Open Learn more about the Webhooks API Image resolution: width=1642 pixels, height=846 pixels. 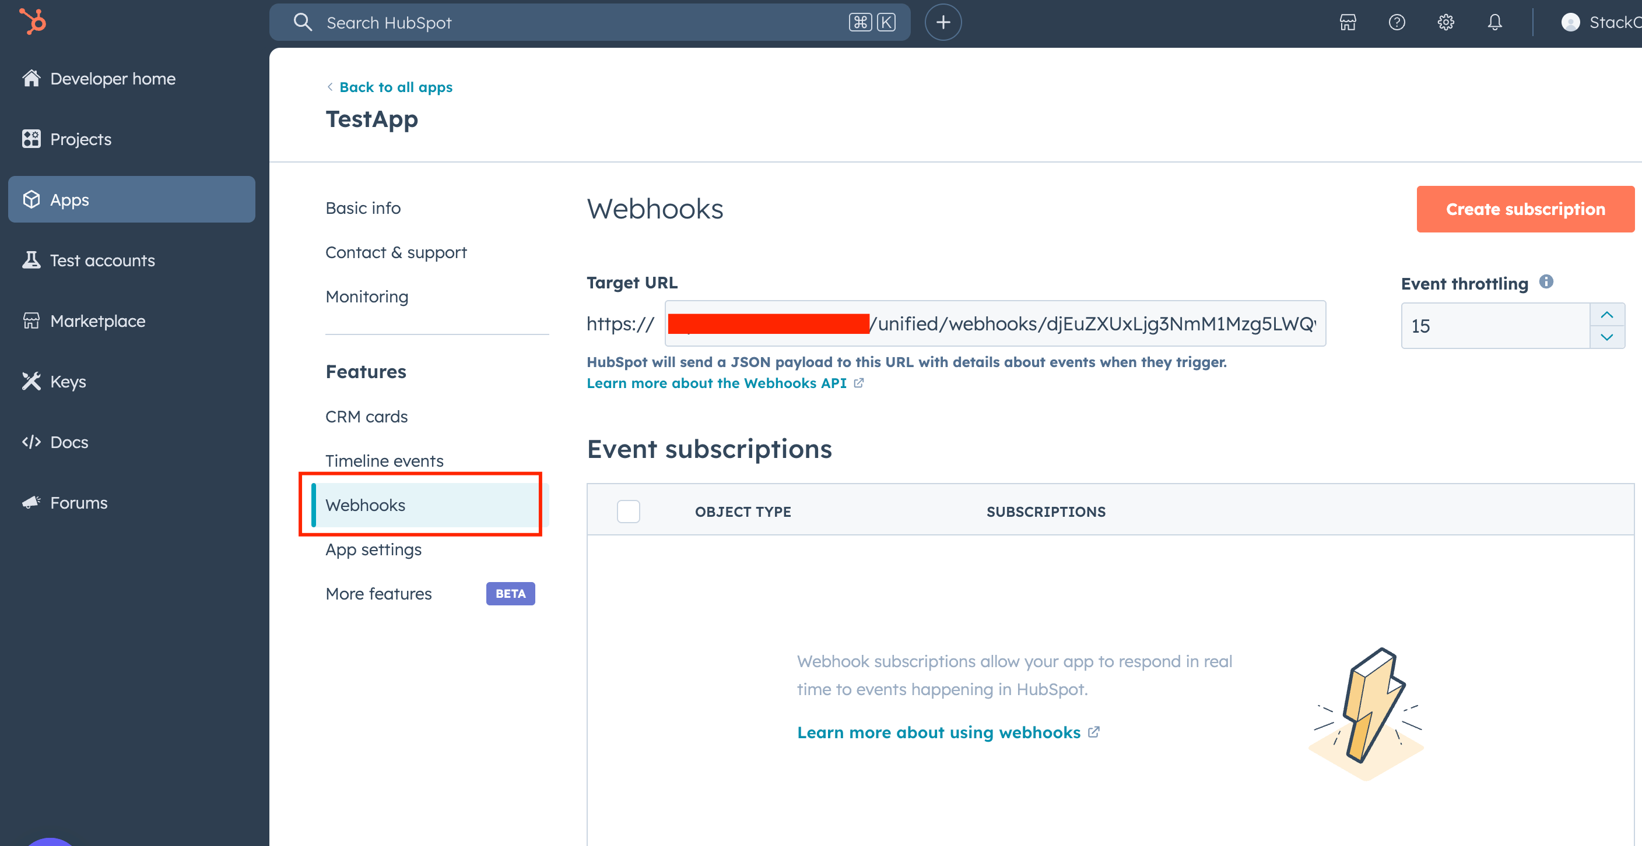716,383
